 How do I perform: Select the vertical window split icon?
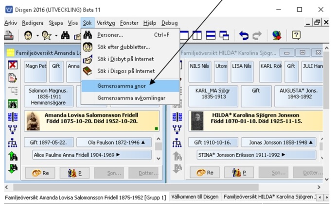coord(197,35)
